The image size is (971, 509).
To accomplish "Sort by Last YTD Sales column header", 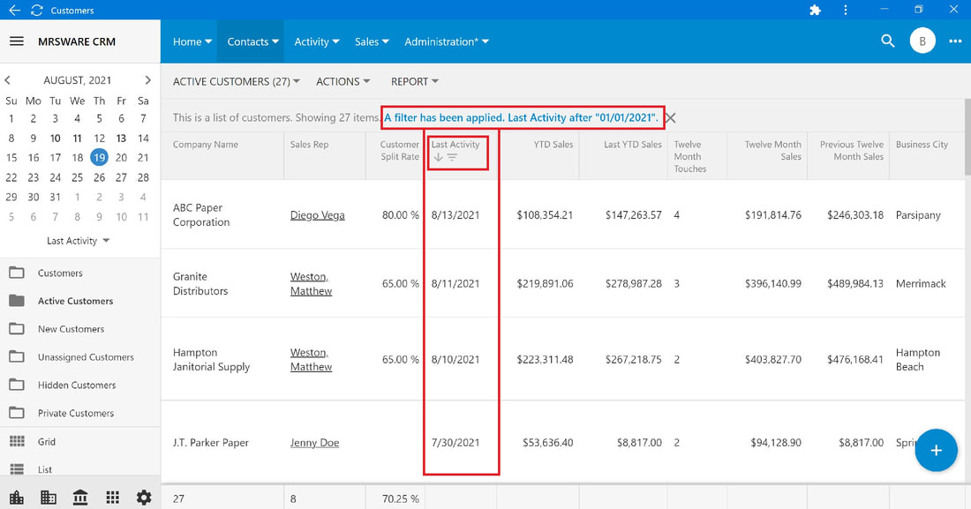I will 633,145.
